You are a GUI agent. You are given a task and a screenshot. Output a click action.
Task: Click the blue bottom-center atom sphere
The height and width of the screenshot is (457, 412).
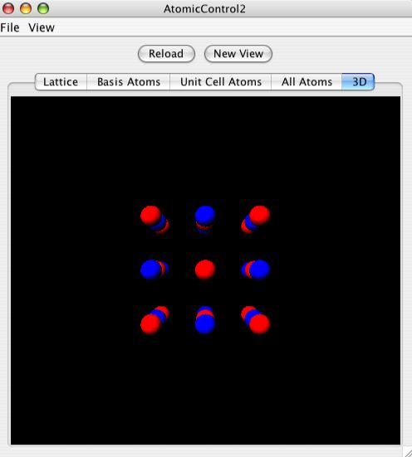click(x=205, y=323)
